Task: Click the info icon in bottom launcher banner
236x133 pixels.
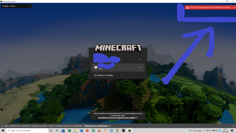Action: tap(2, 126)
